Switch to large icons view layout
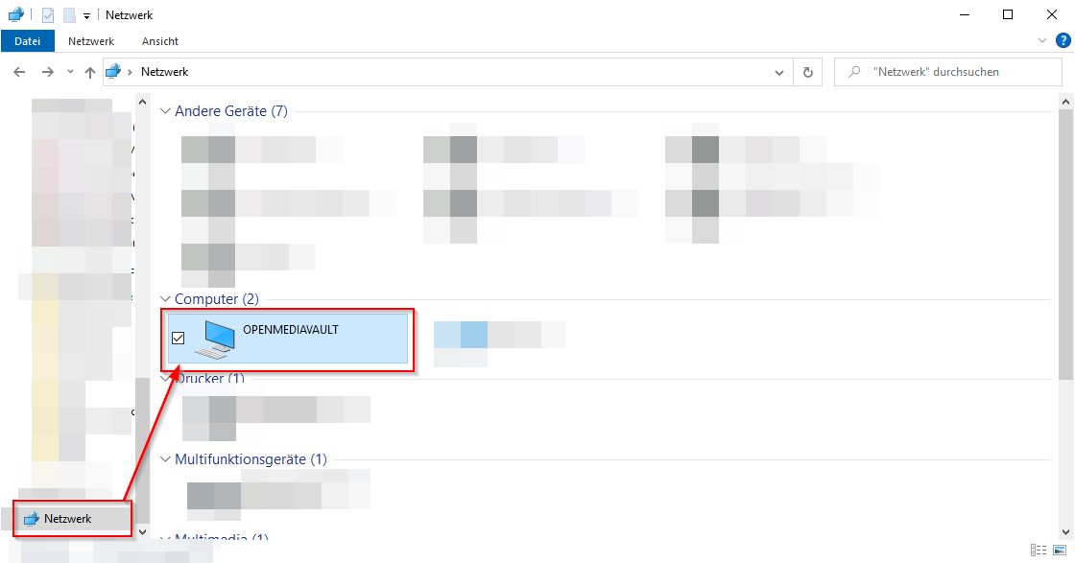 [1059, 550]
